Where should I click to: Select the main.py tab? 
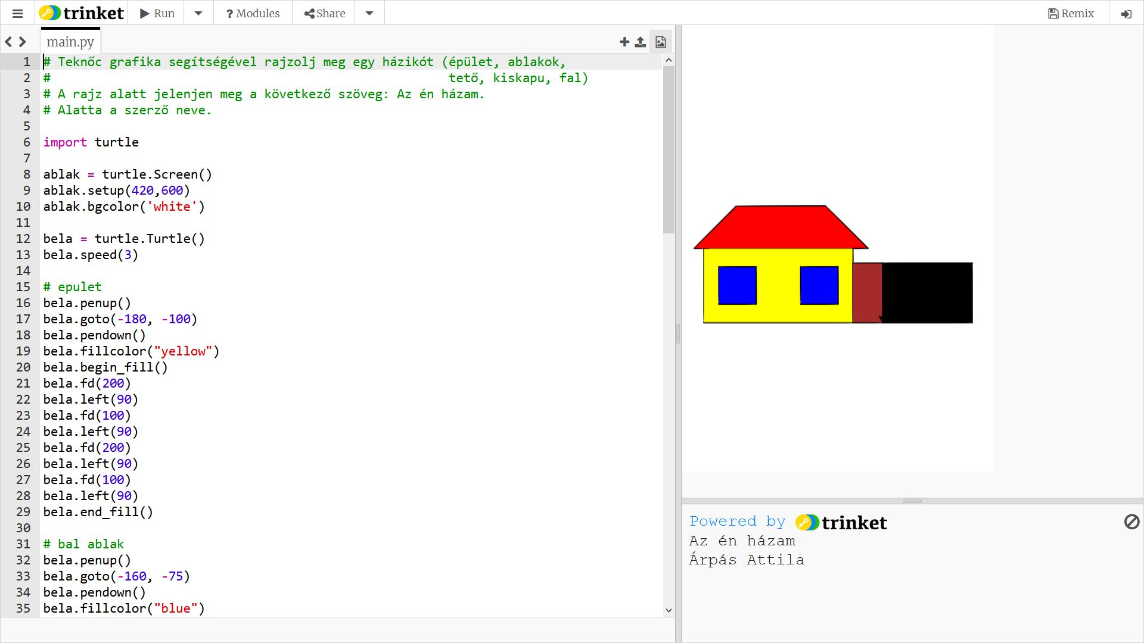pos(70,42)
